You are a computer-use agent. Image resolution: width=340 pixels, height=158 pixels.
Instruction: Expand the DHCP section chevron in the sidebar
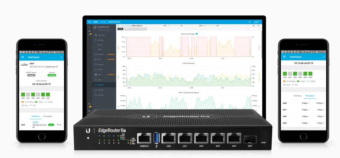tap(112, 69)
